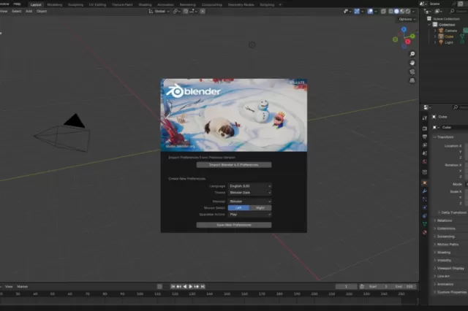Click the End frame field in the timeline
This screenshot has width=468, height=311.
(404, 287)
